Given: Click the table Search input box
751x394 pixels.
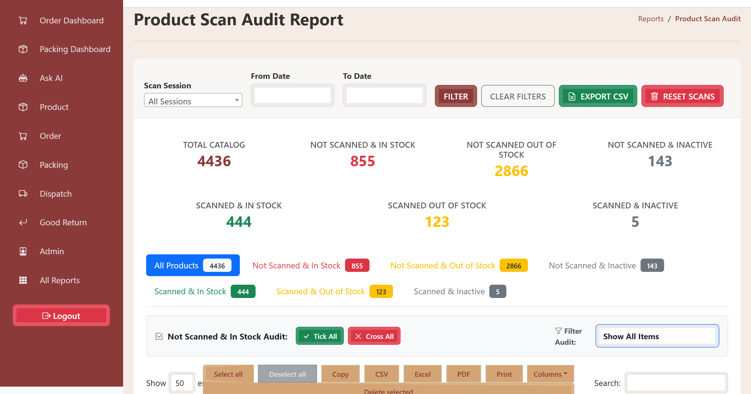Looking at the screenshot, I should (676, 383).
